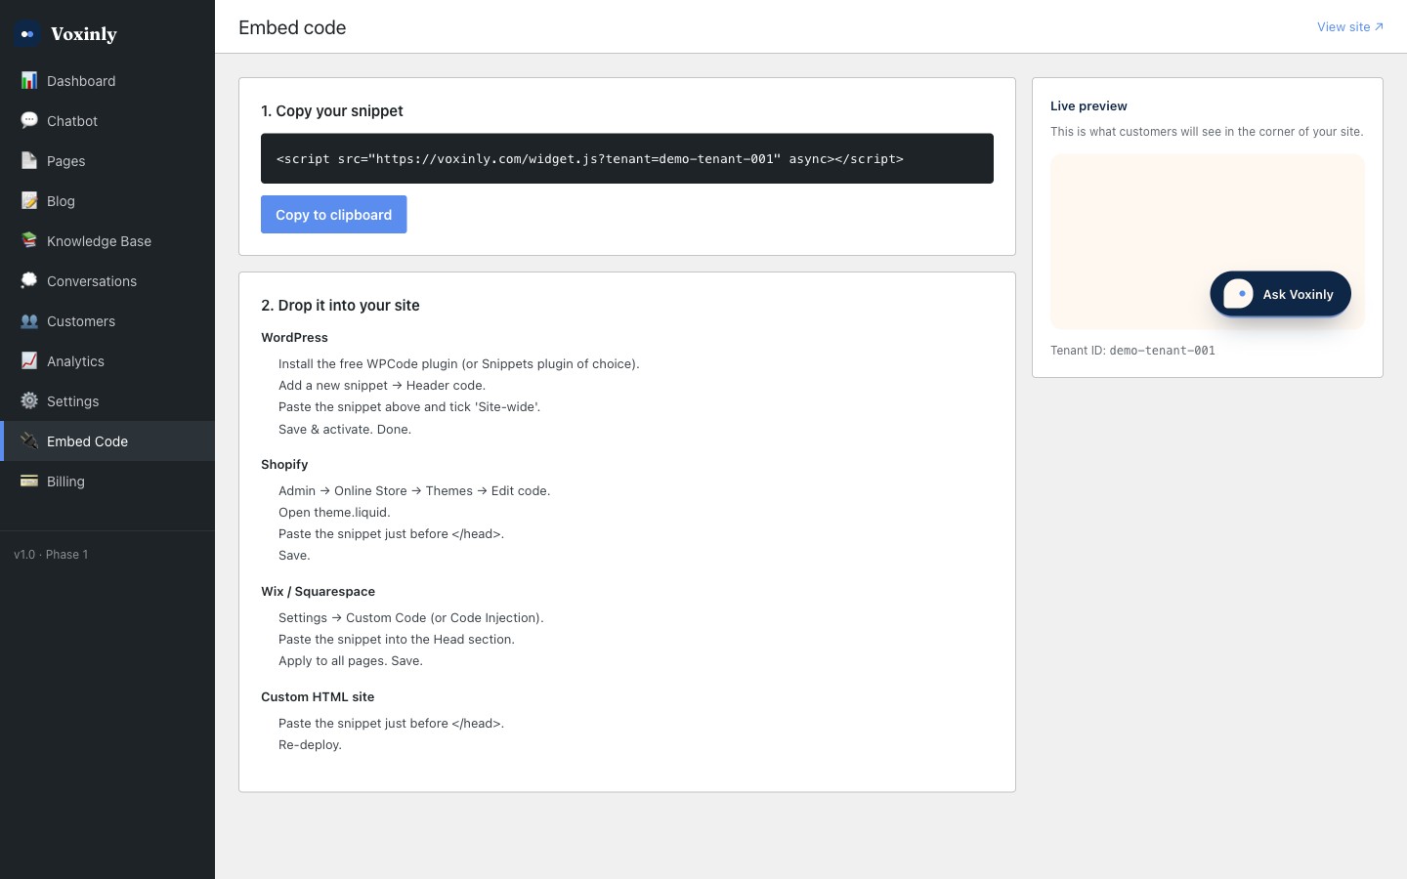Click the script snippet code box
This screenshot has width=1407, height=879.
point(627,158)
